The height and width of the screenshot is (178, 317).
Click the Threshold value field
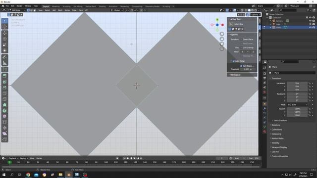coord(248,69)
